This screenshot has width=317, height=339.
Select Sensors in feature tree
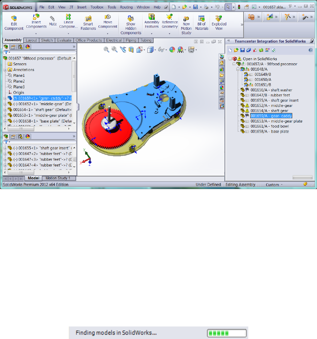20,64
